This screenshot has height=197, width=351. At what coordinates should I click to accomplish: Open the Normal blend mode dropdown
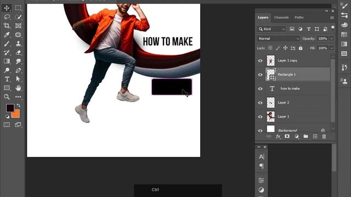279,39
